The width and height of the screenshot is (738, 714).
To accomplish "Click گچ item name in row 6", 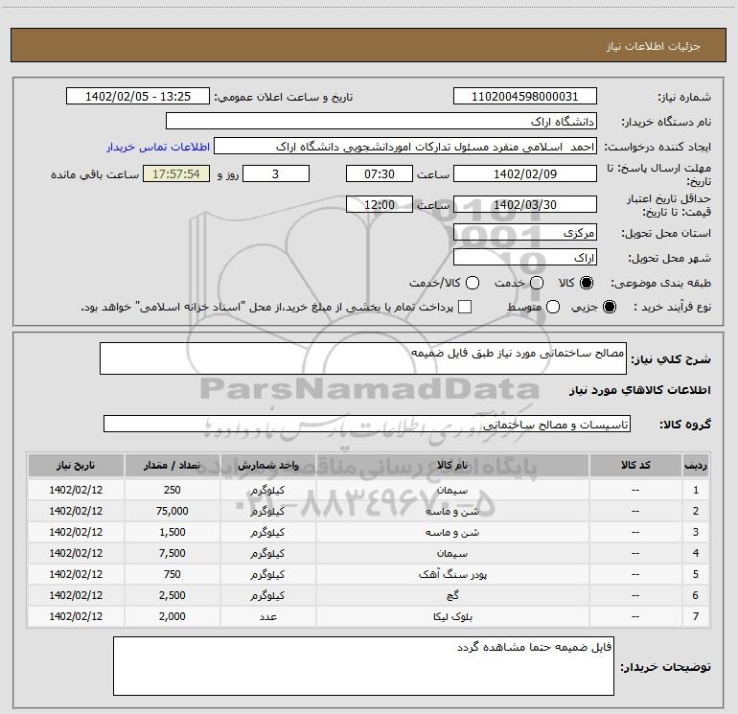I will 452,595.
